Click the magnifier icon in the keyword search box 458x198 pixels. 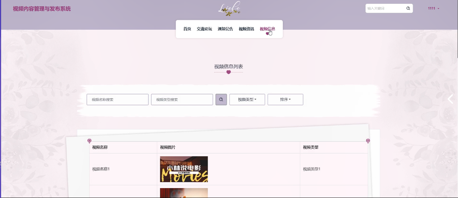pos(408,8)
